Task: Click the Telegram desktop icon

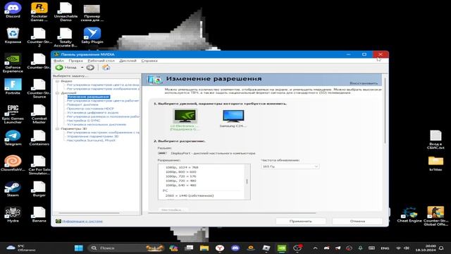Action: coord(13,138)
